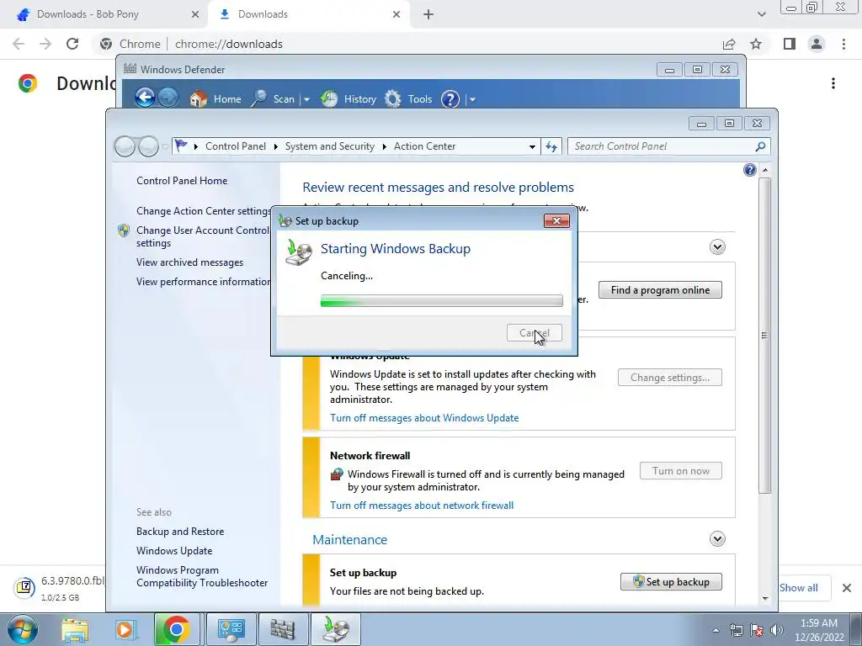
Task: Click Windows Defender help question mark icon
Action: [x=450, y=99]
